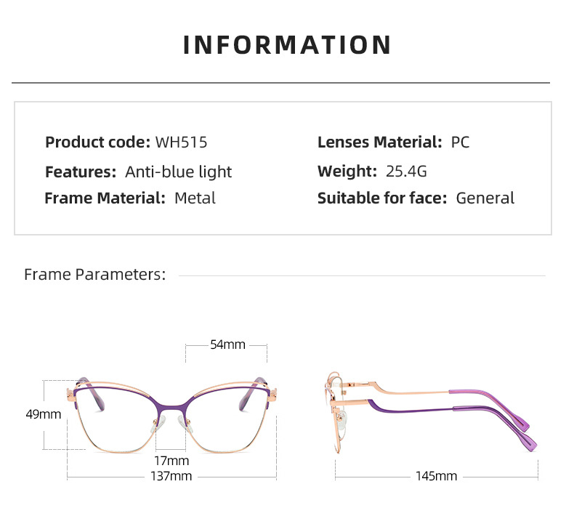574x516 pixels.
Task: Select the product code WH515 text
Action: [181, 142]
